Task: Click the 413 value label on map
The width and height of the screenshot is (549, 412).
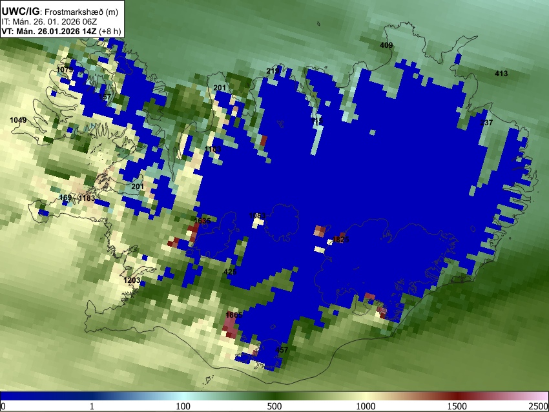Action: [501, 74]
